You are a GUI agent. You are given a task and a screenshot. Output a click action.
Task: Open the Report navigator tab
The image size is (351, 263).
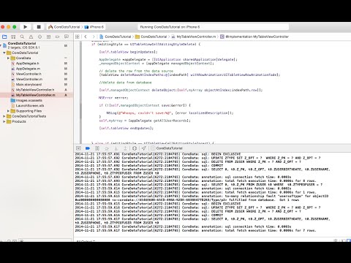67,37
